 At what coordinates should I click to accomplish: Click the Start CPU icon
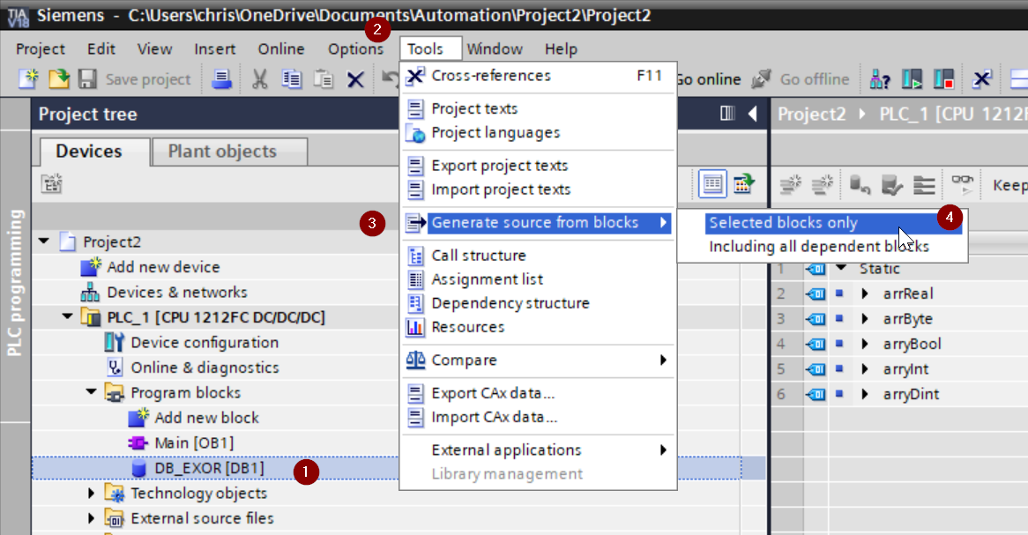click(x=912, y=79)
